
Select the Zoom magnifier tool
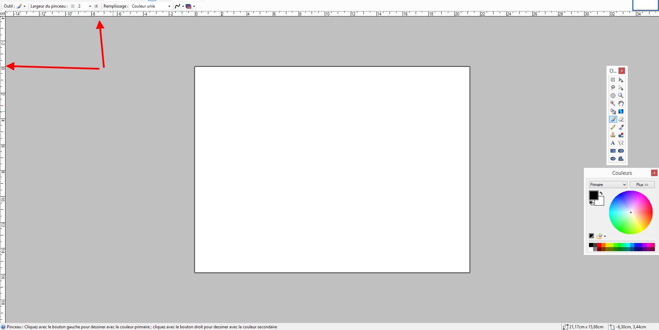[621, 96]
